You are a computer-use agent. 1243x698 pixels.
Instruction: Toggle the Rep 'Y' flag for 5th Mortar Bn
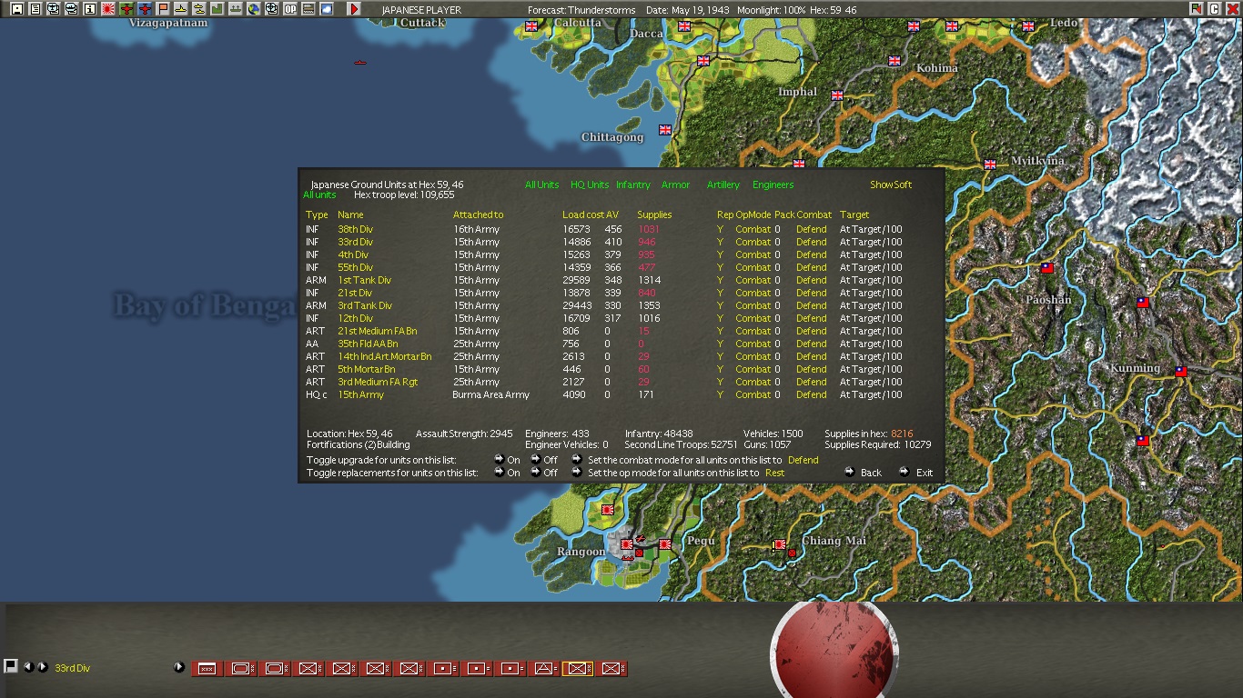point(720,370)
